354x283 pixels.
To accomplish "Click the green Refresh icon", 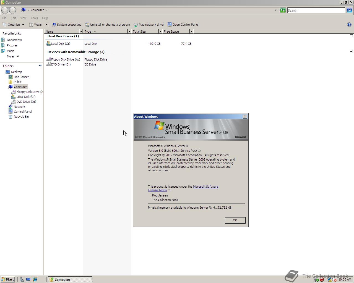I will pos(283,10).
